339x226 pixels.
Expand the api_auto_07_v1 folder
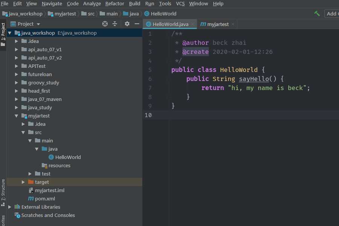coord(17,50)
